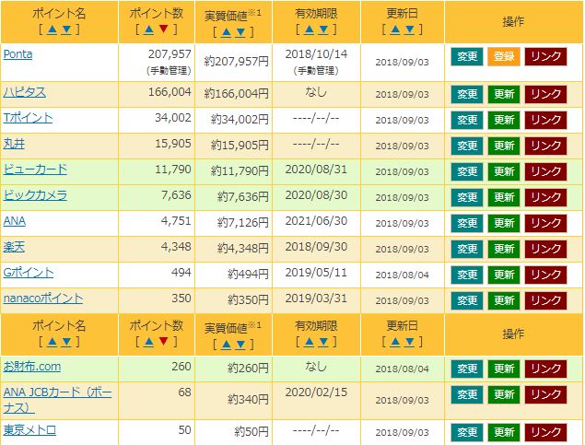The image size is (585, 445).
Task: Click 変更 button in the ANA 4,751 row
Action: [x=467, y=223]
